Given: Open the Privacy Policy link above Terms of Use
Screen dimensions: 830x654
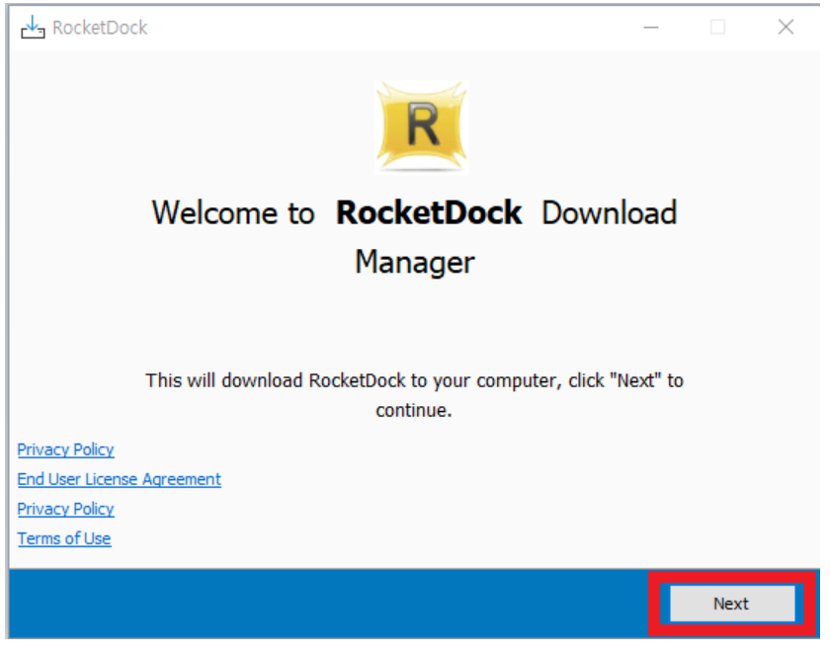Looking at the screenshot, I should (x=65, y=509).
